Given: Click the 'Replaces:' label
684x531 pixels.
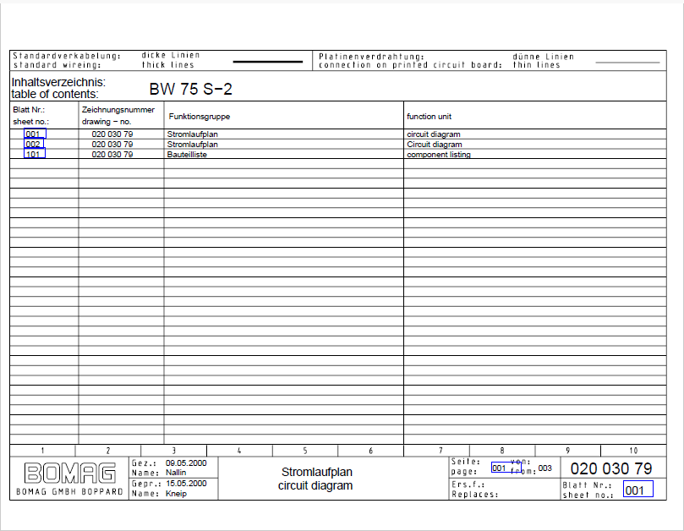Looking at the screenshot, I should click(x=474, y=495).
